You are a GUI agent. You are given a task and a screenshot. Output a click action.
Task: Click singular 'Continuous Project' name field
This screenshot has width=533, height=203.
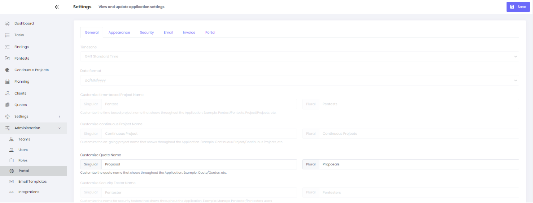click(x=199, y=134)
